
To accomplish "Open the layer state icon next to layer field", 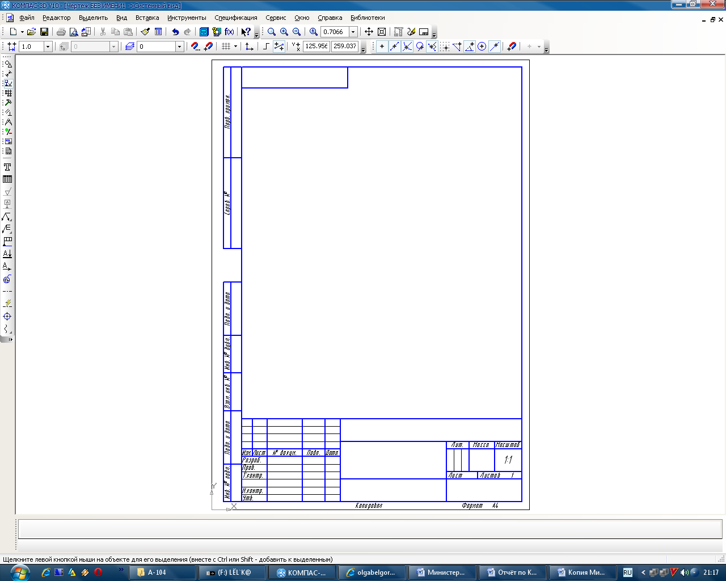I will tap(130, 47).
